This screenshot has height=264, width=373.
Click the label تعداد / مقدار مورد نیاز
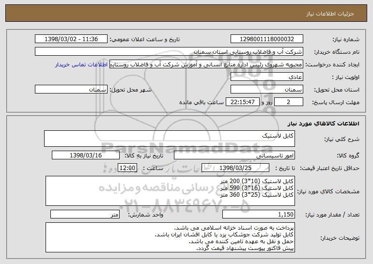coord(332,215)
